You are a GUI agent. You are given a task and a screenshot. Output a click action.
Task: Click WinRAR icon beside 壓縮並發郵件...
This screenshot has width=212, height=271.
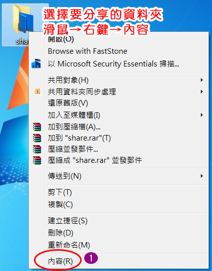click(37, 149)
